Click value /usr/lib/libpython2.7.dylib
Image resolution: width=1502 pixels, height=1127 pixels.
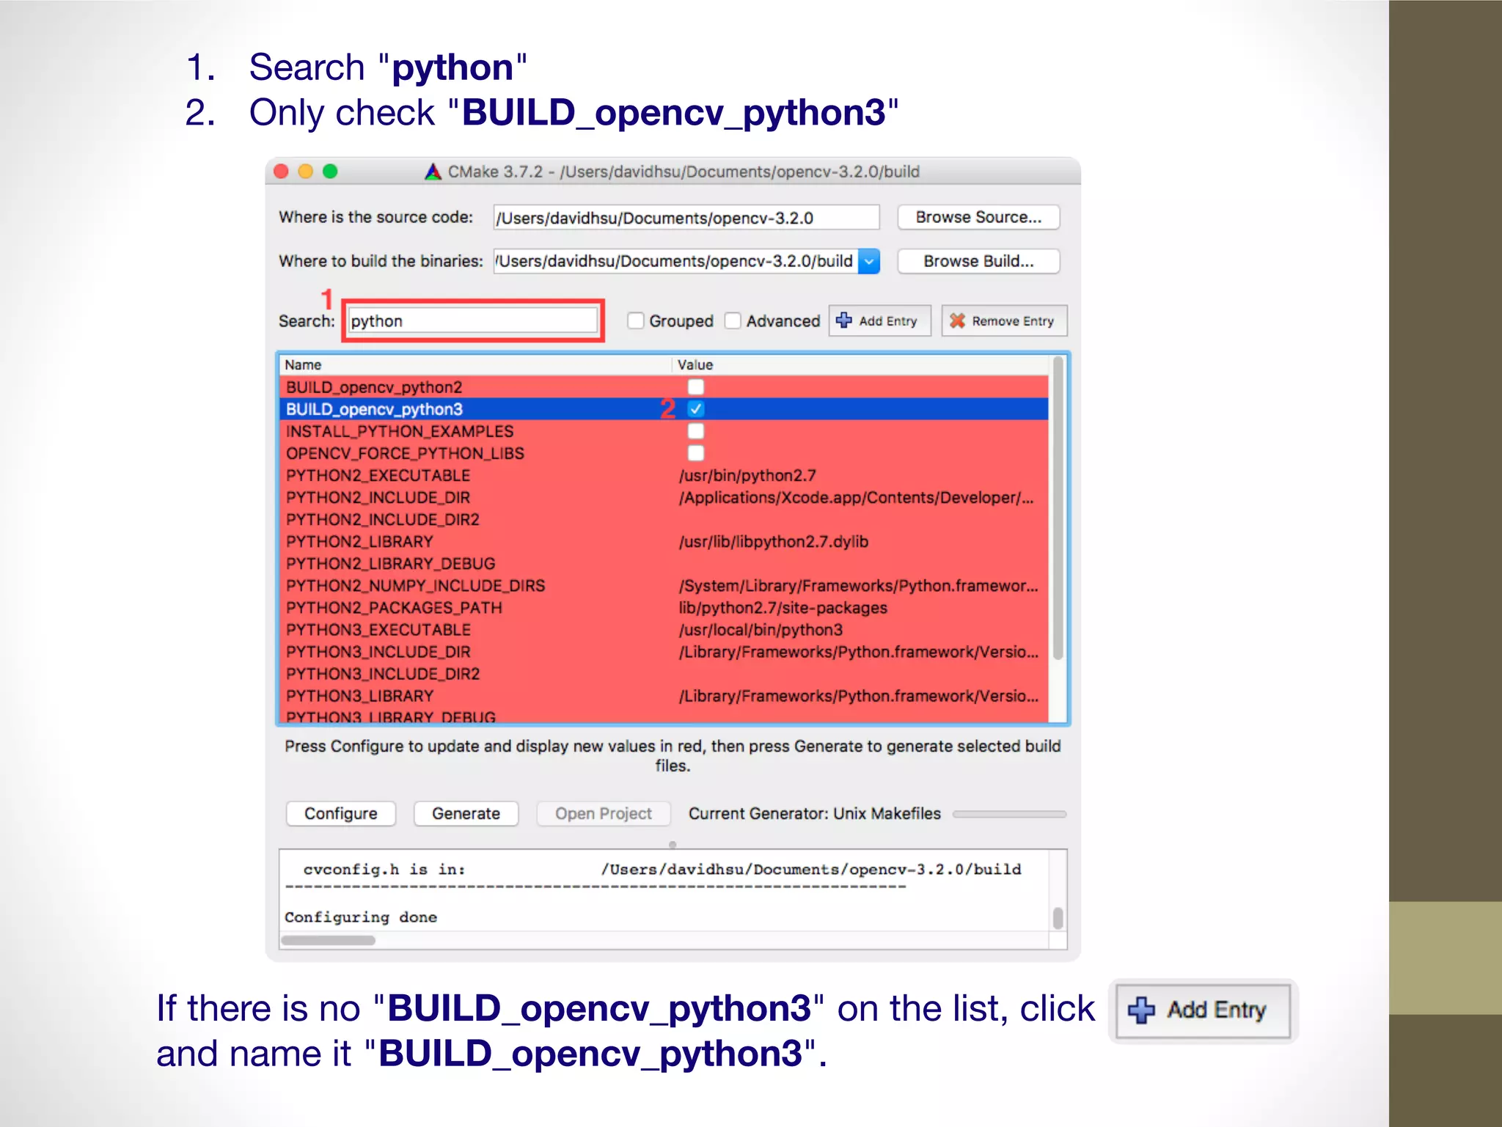(x=774, y=542)
